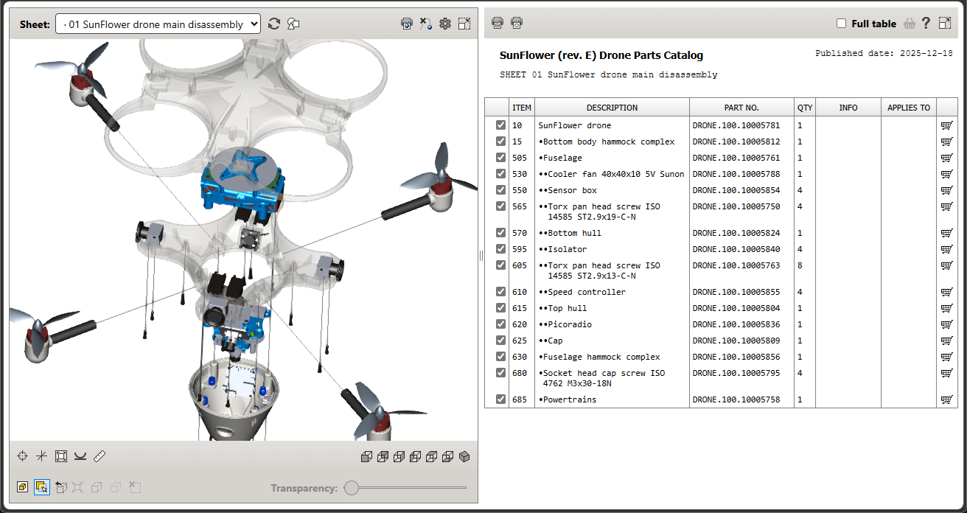The width and height of the screenshot is (967, 513).
Task: Enable the Full table checkbox
Action: [842, 24]
